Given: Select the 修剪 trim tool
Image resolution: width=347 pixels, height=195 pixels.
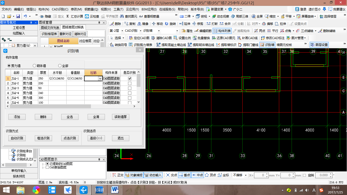Looking at the screenshot, I should click(198, 24).
